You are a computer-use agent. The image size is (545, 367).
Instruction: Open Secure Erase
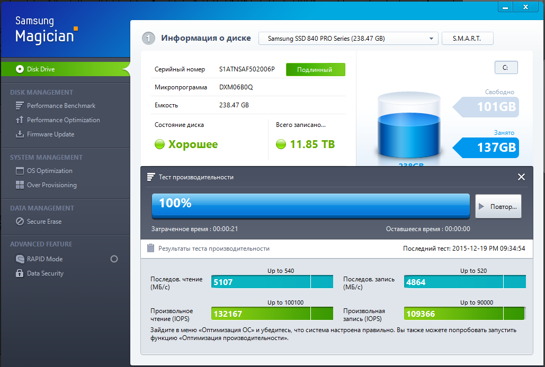[44, 221]
